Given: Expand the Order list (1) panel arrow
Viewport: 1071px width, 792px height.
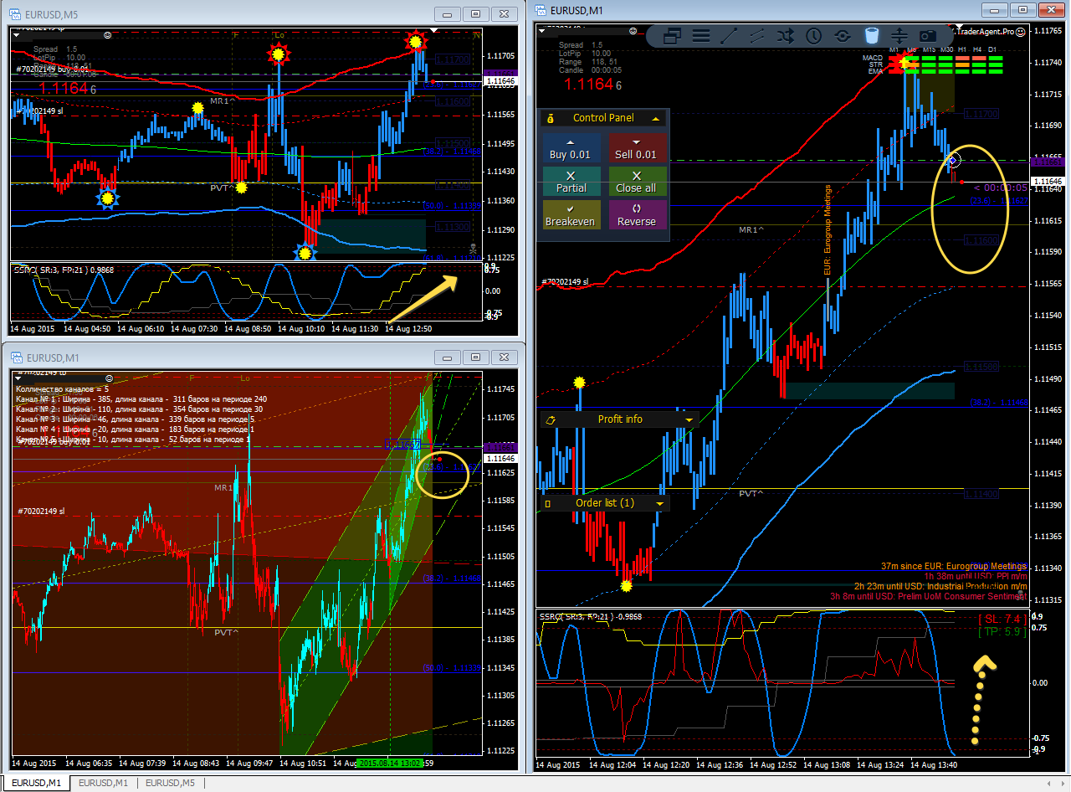Looking at the screenshot, I should 661,503.
